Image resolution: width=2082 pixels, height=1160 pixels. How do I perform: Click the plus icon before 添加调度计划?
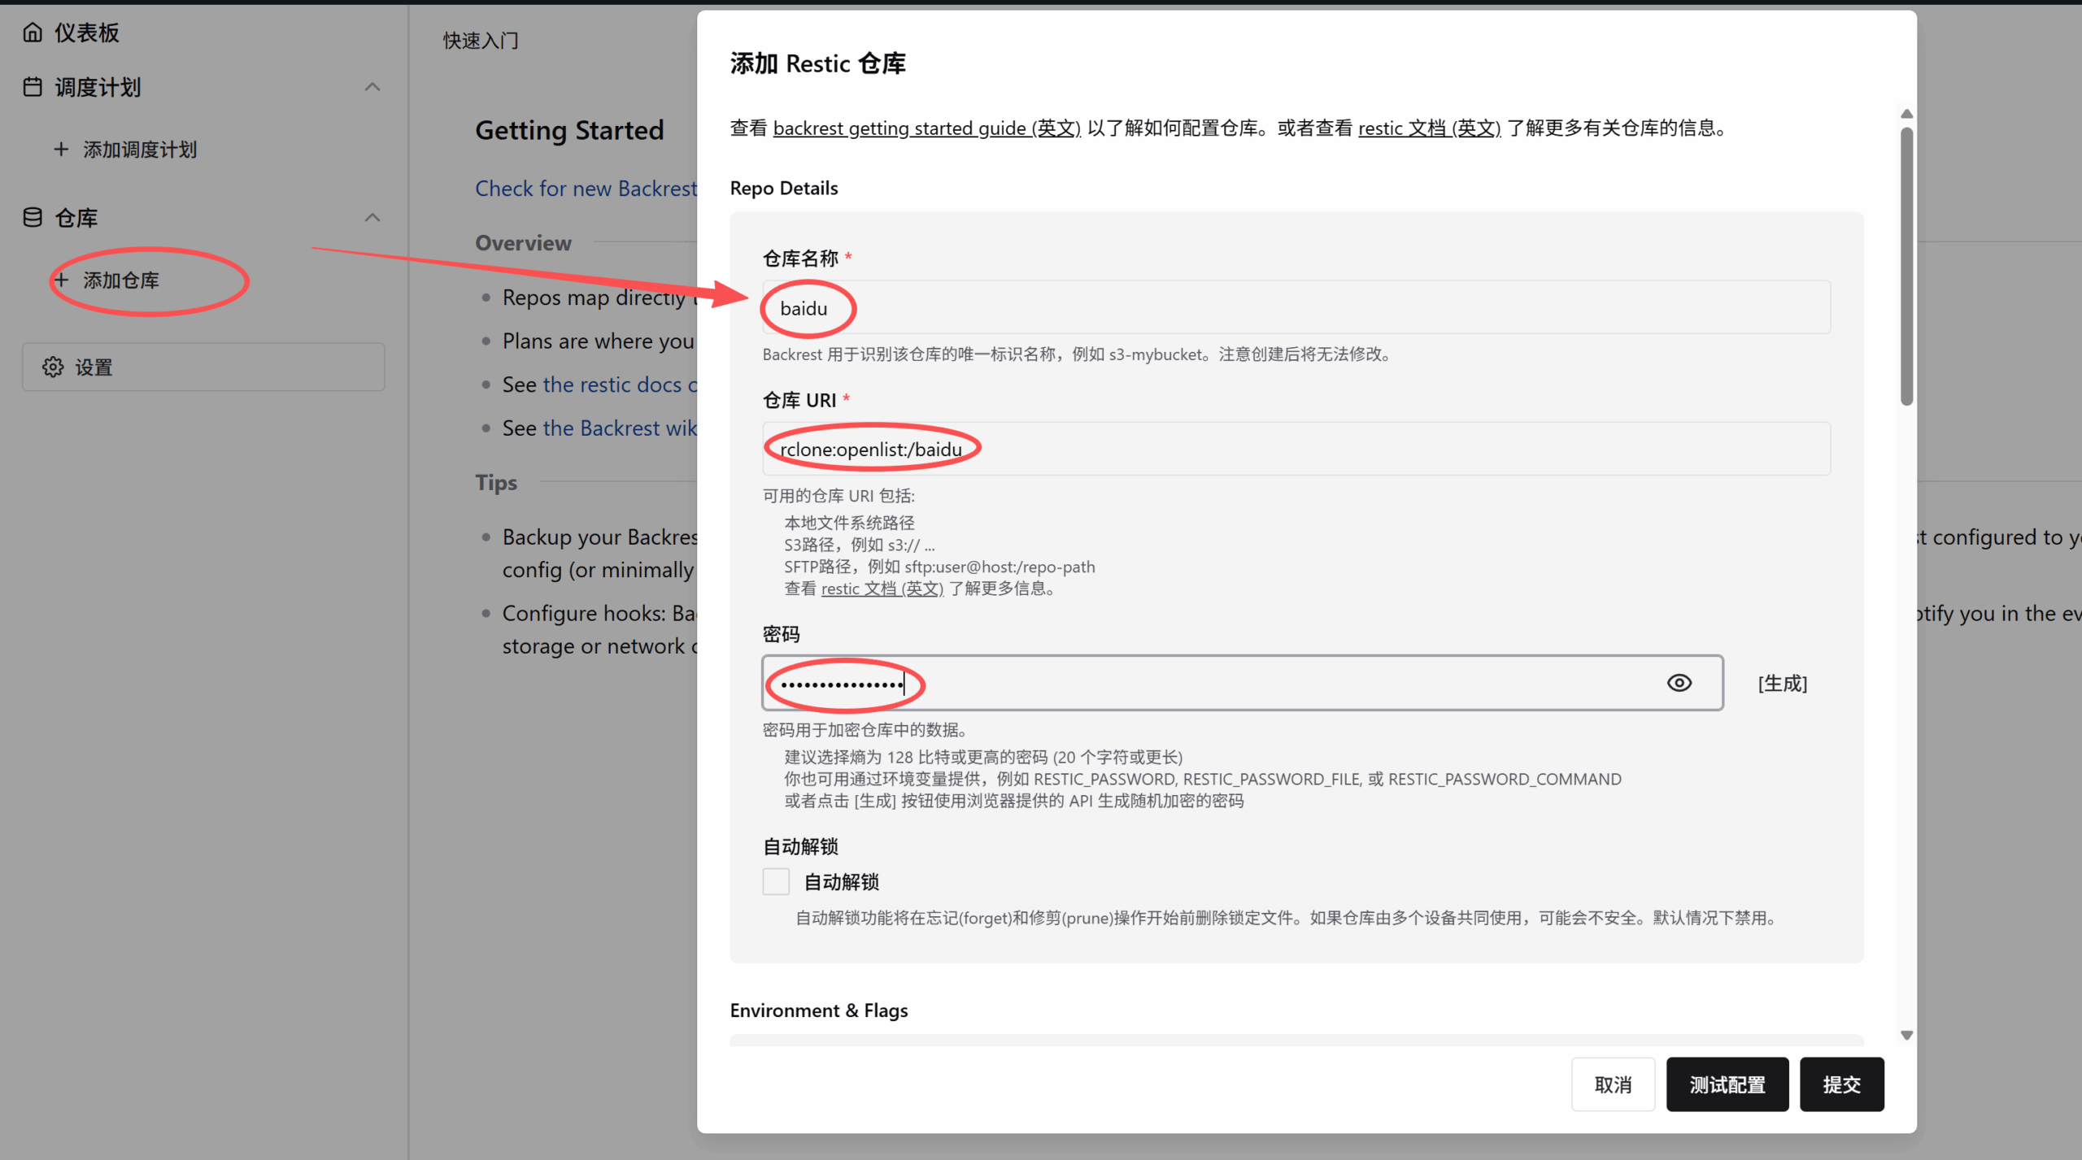(x=61, y=150)
